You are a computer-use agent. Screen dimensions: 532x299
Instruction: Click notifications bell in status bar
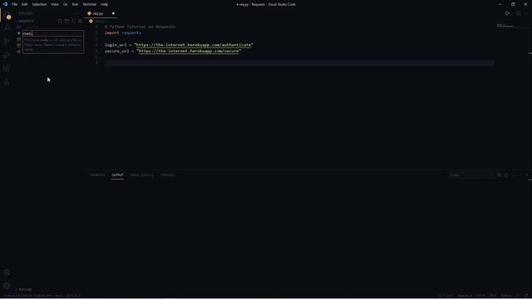pyautogui.click(x=526, y=296)
